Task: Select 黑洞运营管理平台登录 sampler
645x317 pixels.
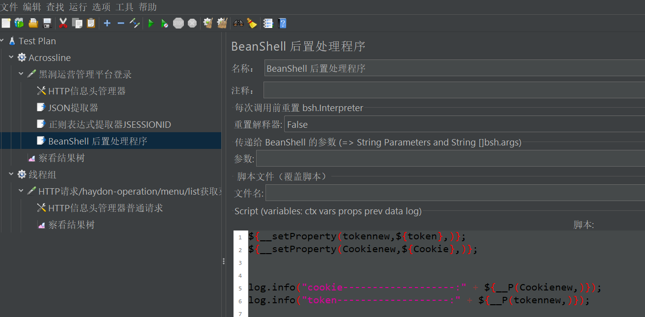Action: pyautogui.click(x=85, y=74)
